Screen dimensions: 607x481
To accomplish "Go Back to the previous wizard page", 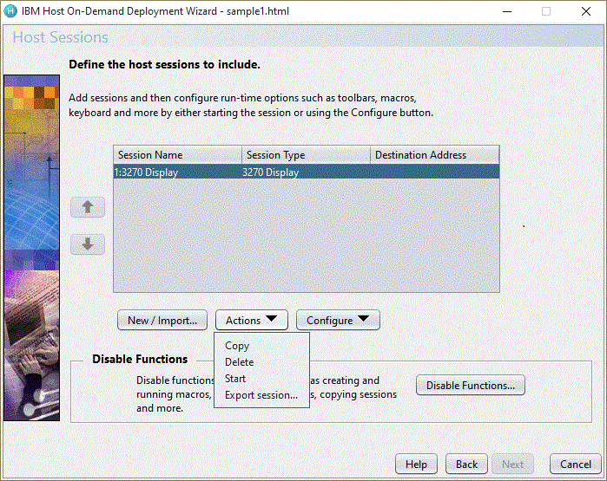I will [466, 464].
